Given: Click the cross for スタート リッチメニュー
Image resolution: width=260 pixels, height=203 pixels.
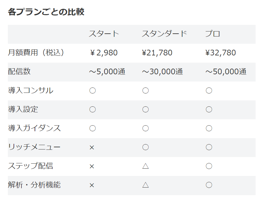Looking at the screenshot, I should tap(92, 147).
